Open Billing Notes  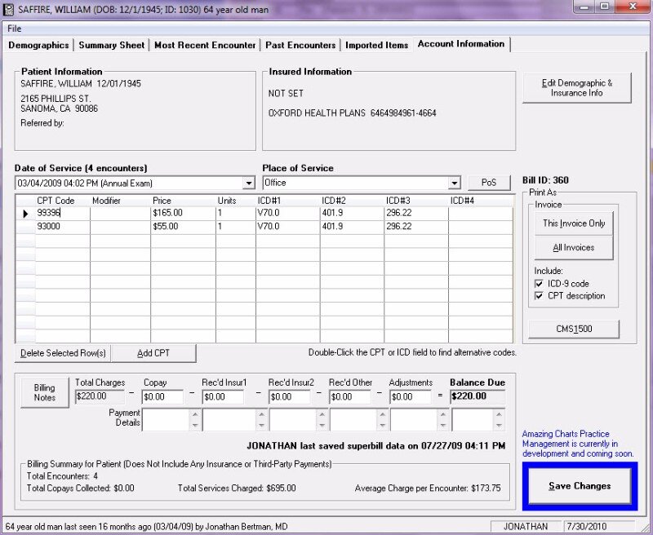click(x=45, y=393)
